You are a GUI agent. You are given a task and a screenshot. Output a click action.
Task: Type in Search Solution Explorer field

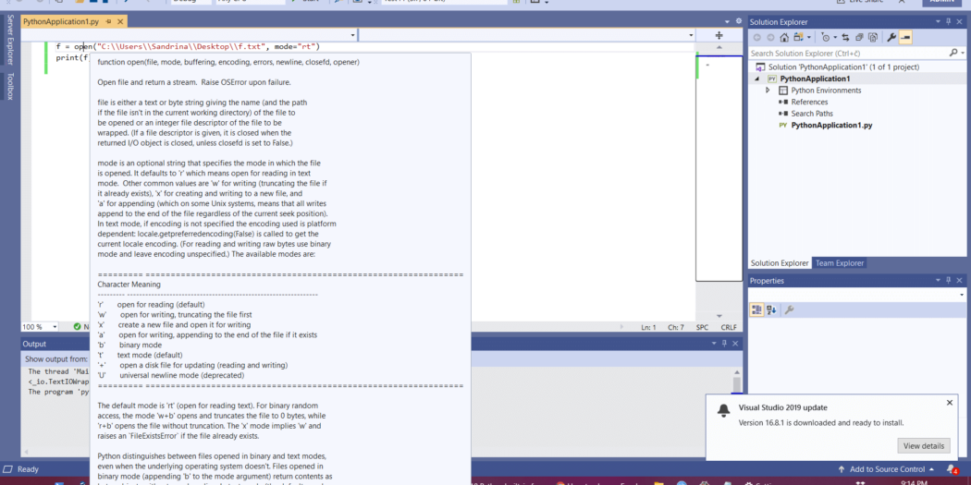coord(847,54)
